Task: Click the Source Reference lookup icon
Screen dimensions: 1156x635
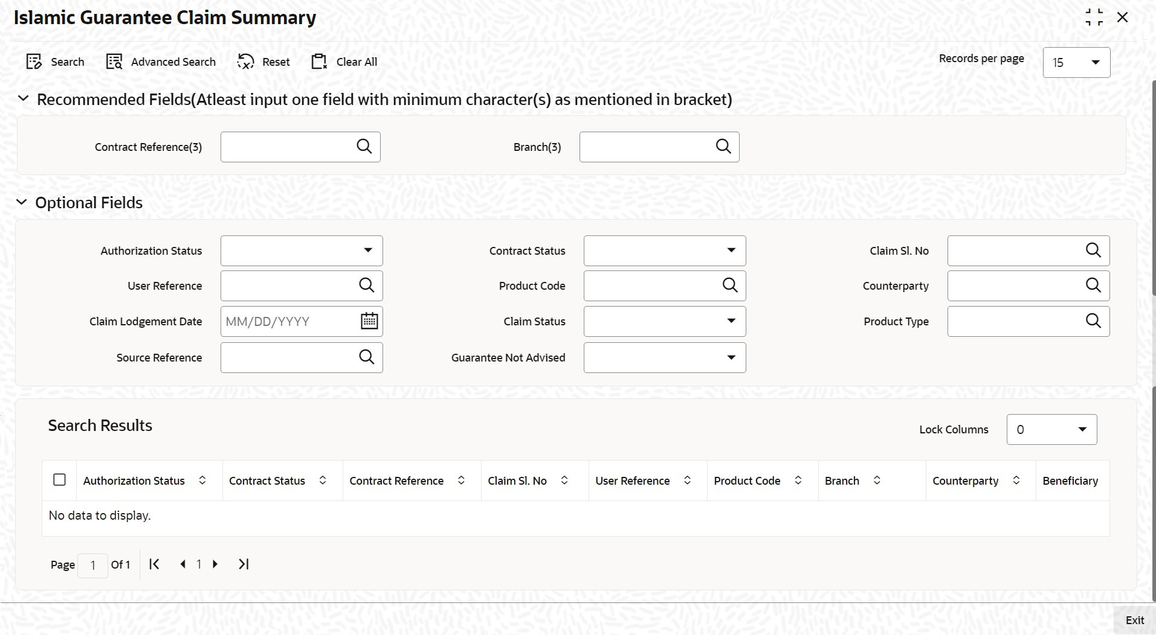Action: [366, 357]
